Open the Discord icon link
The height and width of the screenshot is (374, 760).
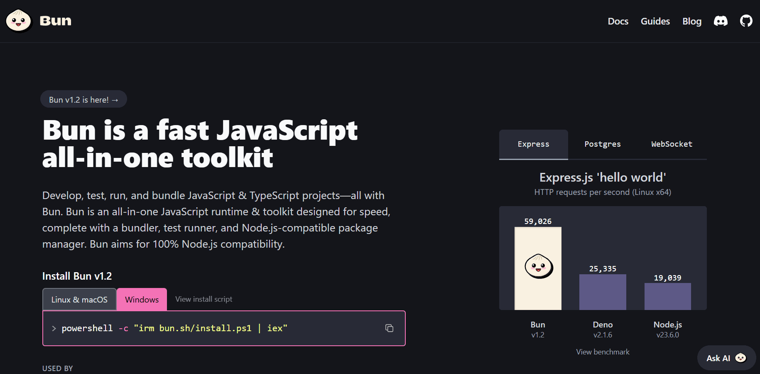point(721,21)
